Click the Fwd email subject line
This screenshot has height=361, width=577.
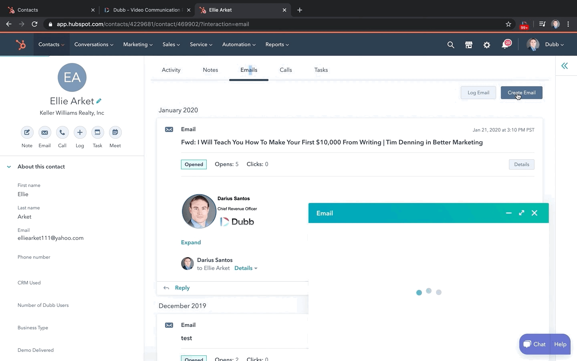tap(332, 142)
